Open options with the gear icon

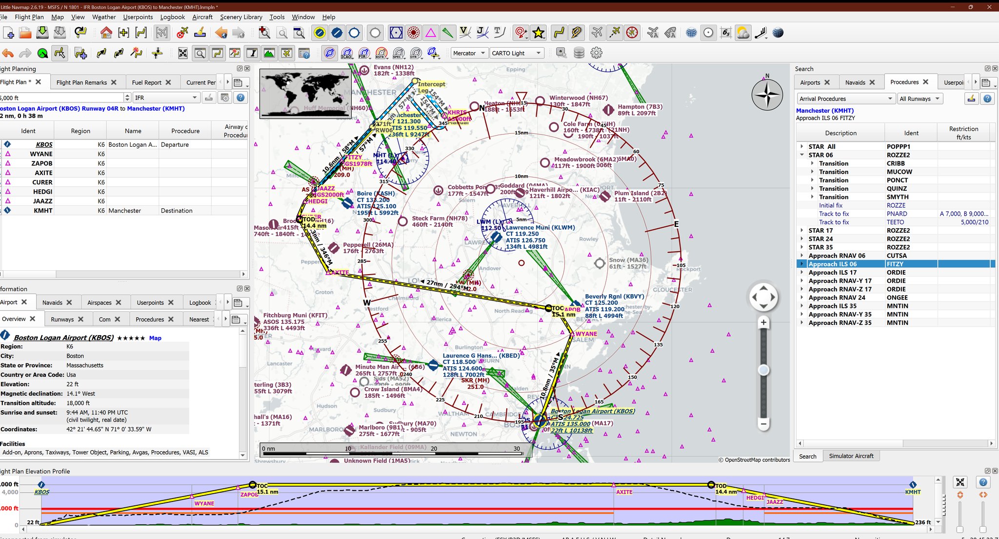click(596, 53)
